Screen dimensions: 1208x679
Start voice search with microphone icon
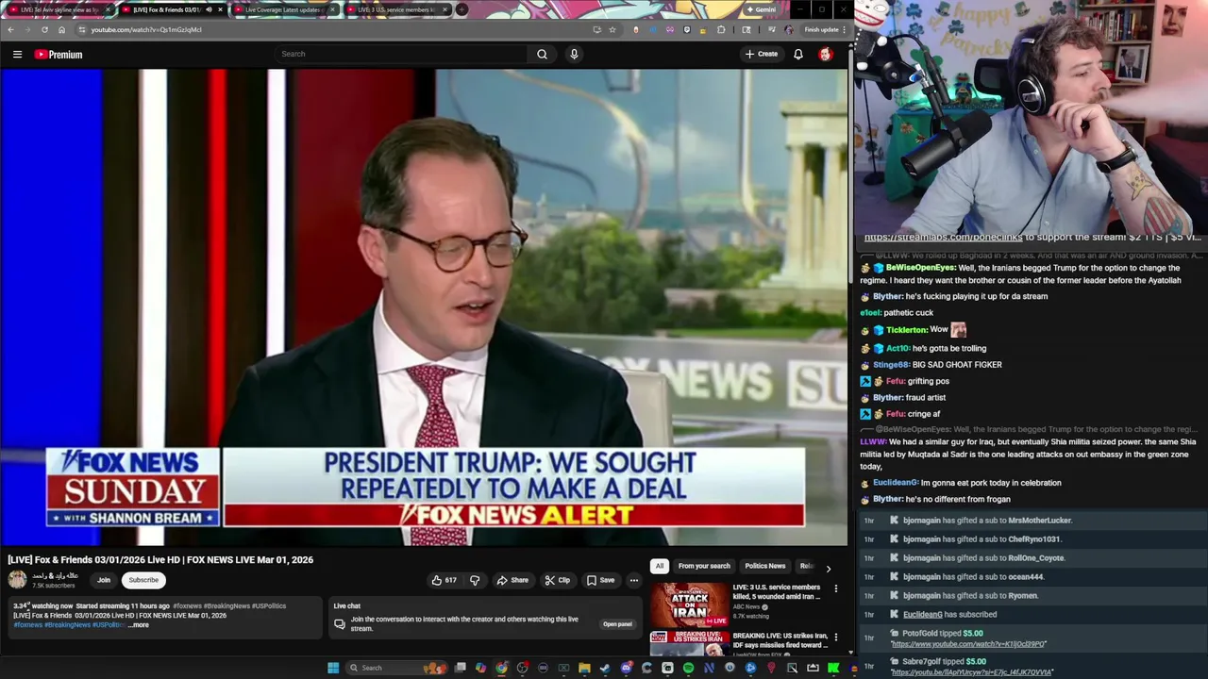pos(574,54)
